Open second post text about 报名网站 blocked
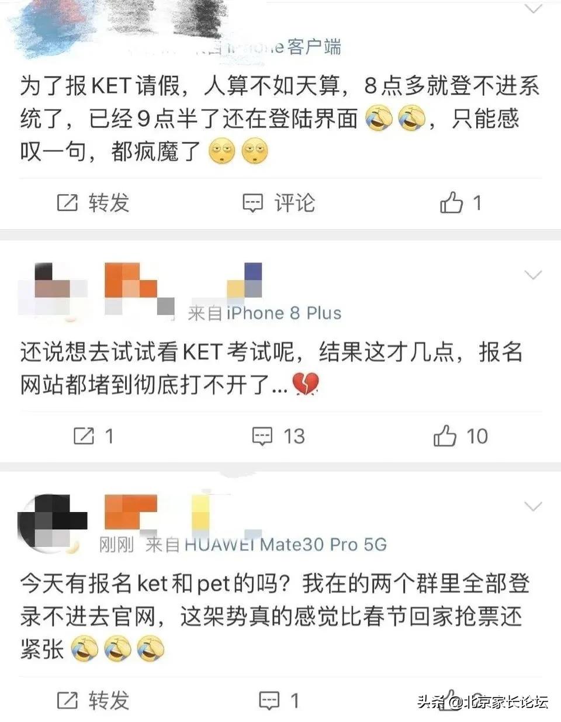 pyautogui.click(x=271, y=368)
